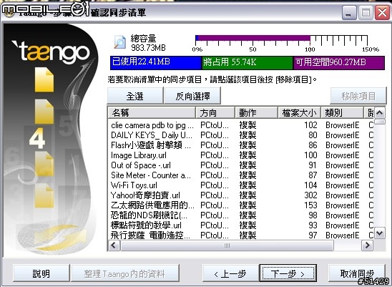Screen dimensions: 392x287
Task: Sort by the 檔案大小 column header
Action: (299, 112)
